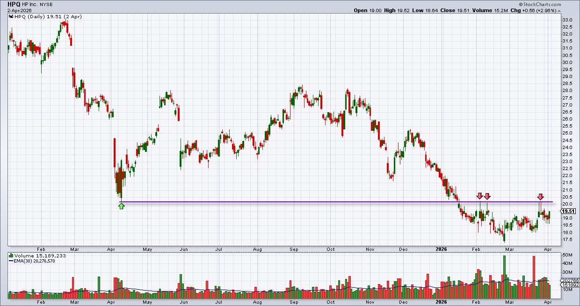This screenshot has width=580, height=306.
Task: Click the 28.0 price axis label
Action: pyautogui.click(x=567, y=91)
